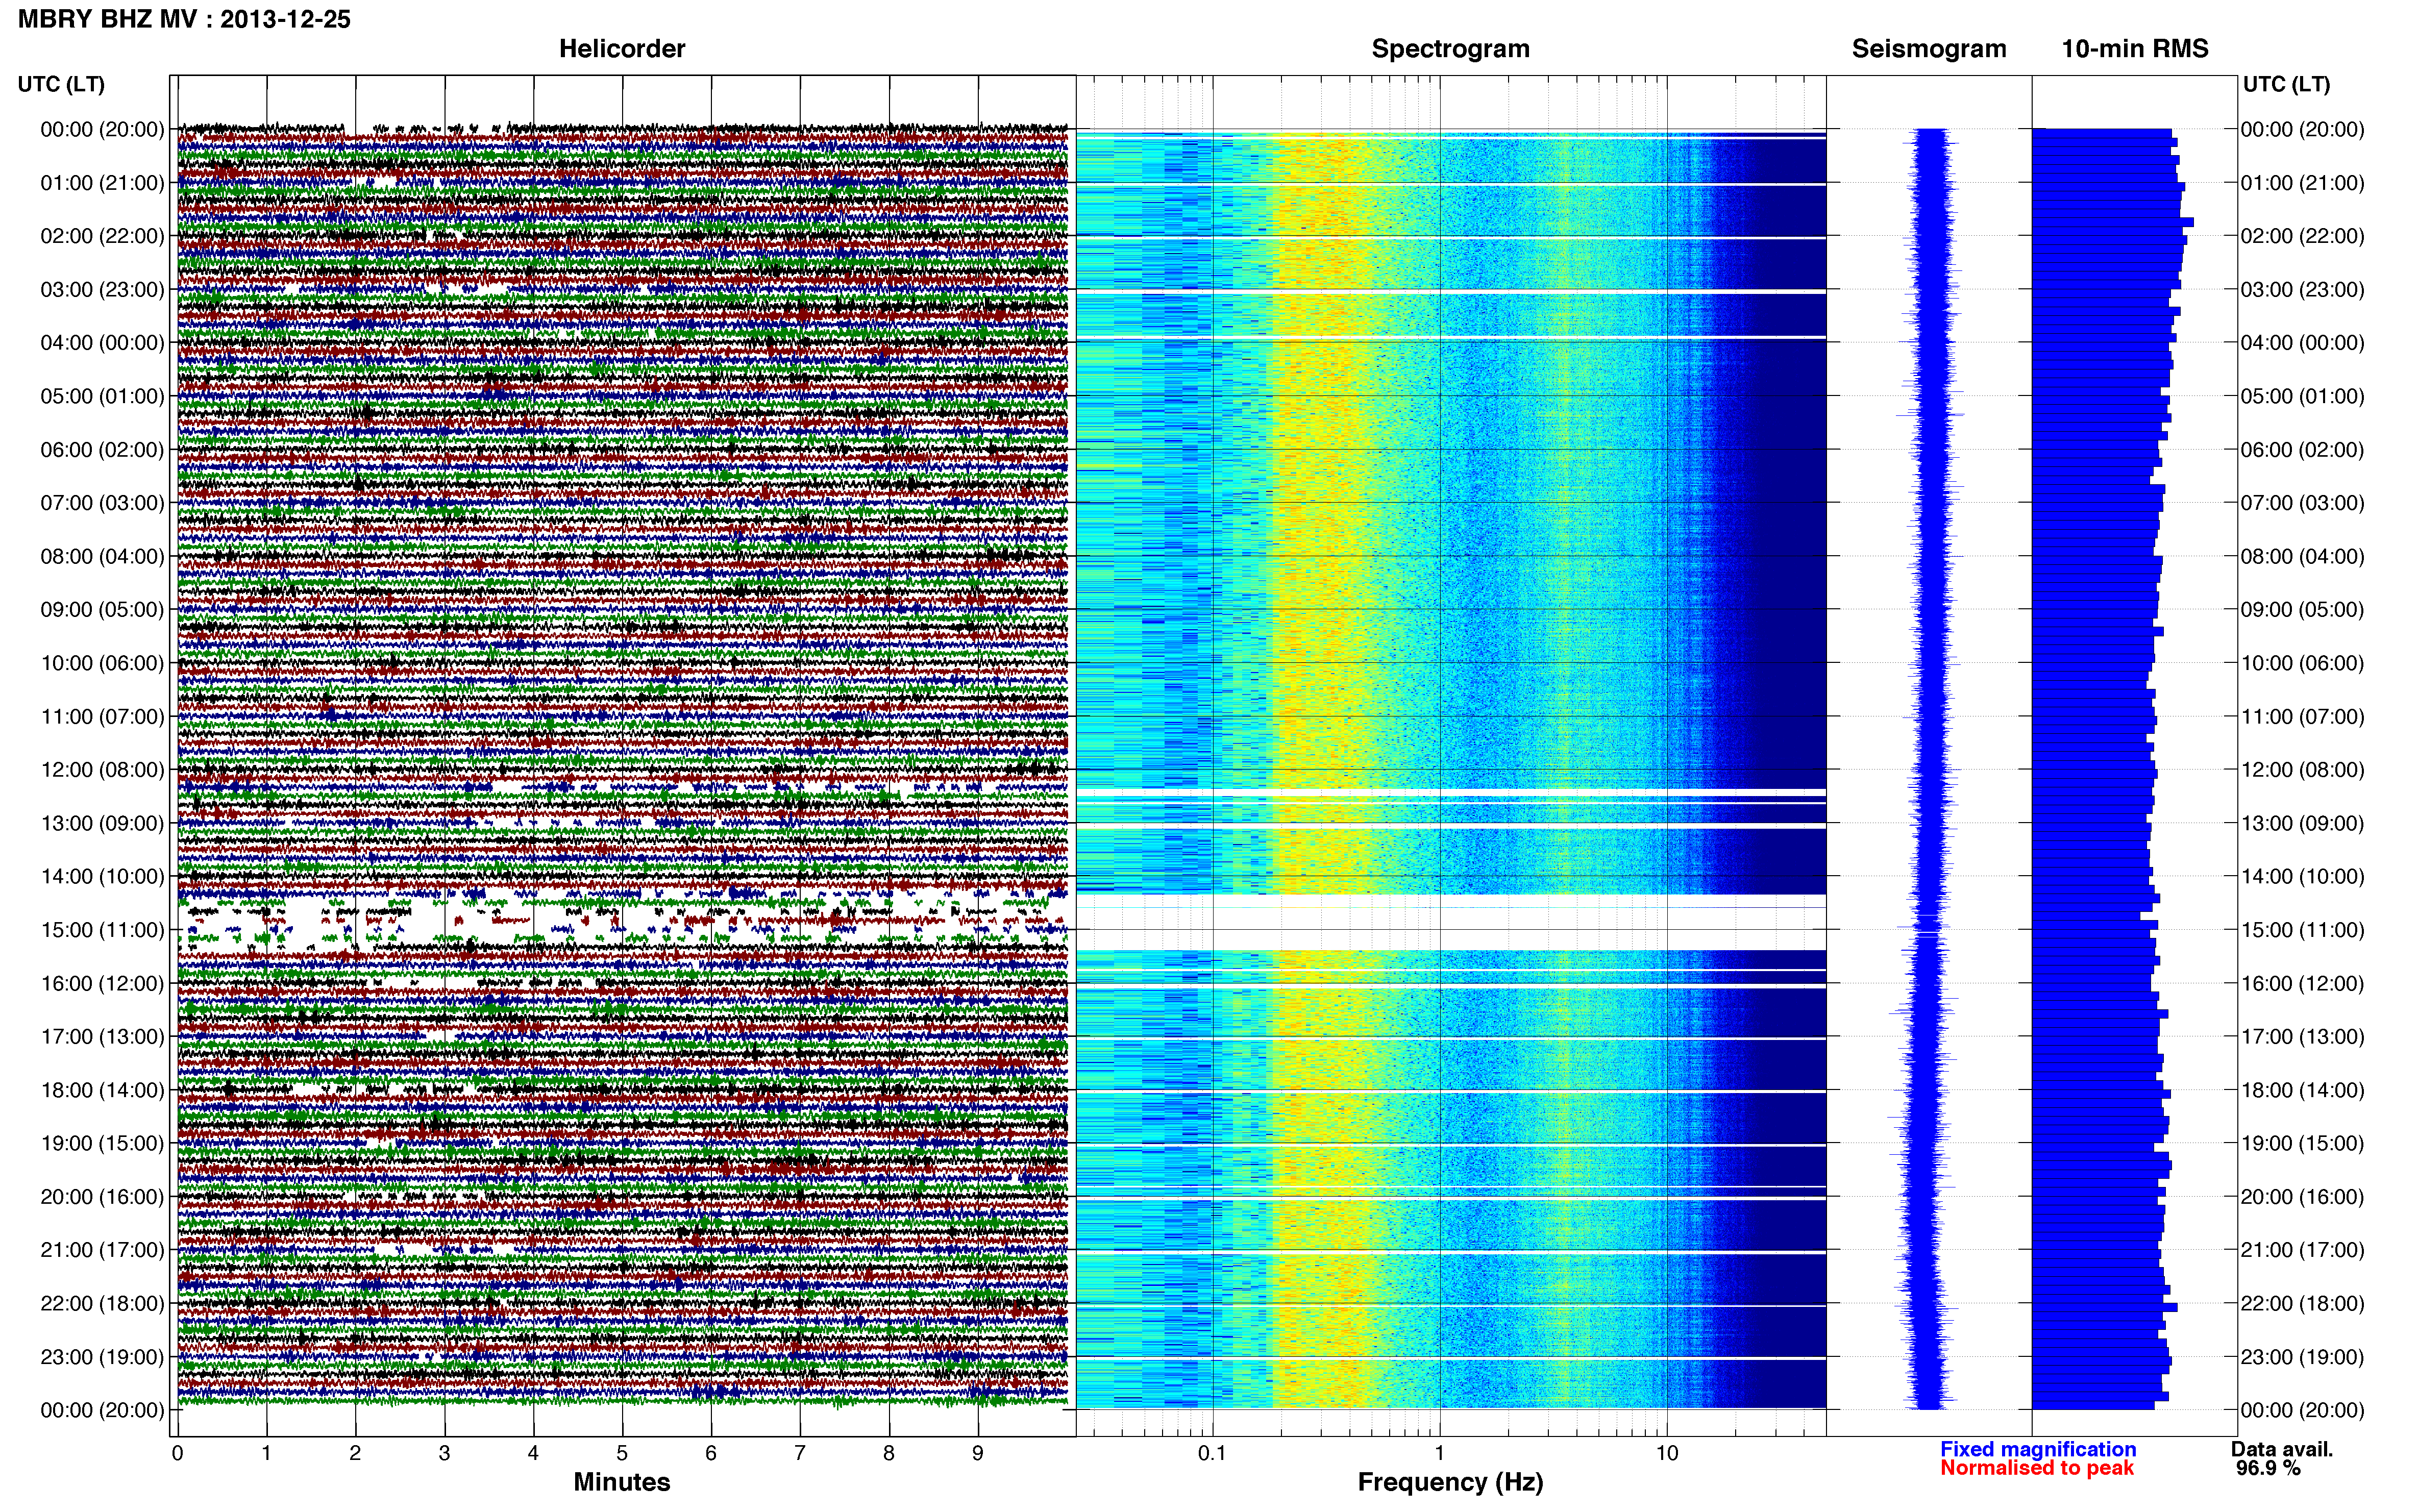The height and width of the screenshot is (1512, 2419).
Task: Click the right 'UTC (LT)' axis label
Action: click(x=2286, y=84)
